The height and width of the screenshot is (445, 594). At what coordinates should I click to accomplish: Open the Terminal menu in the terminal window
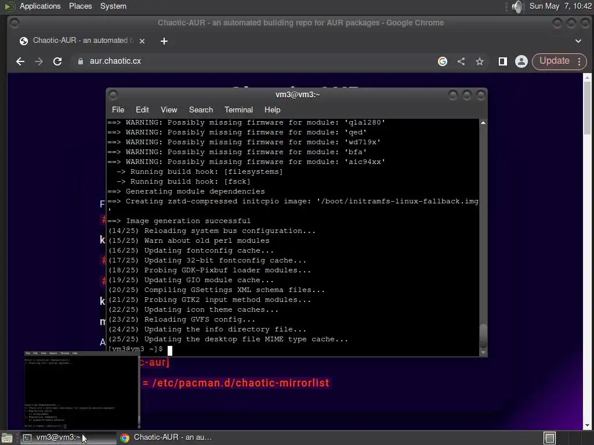pos(238,110)
